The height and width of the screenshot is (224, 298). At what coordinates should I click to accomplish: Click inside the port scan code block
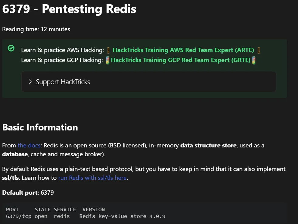tap(122, 213)
